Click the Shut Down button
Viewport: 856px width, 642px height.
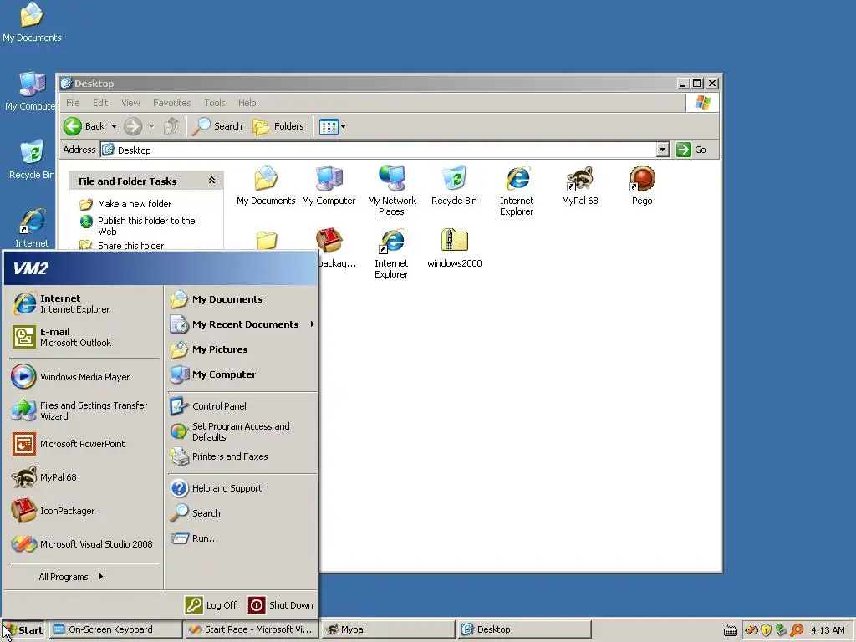(x=281, y=605)
